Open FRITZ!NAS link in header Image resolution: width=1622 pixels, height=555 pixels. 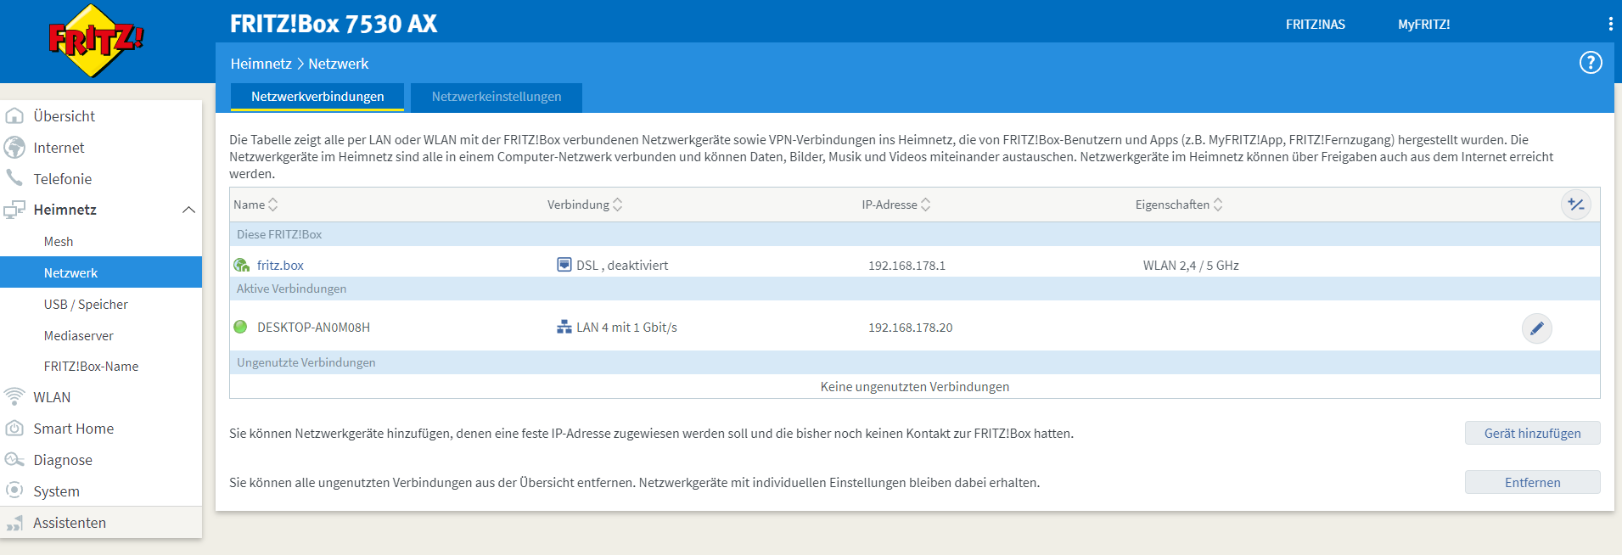(x=1315, y=24)
